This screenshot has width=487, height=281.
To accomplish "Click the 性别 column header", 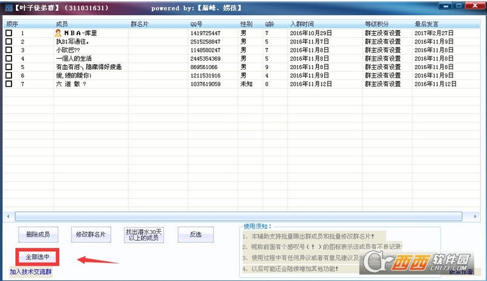I will [246, 24].
